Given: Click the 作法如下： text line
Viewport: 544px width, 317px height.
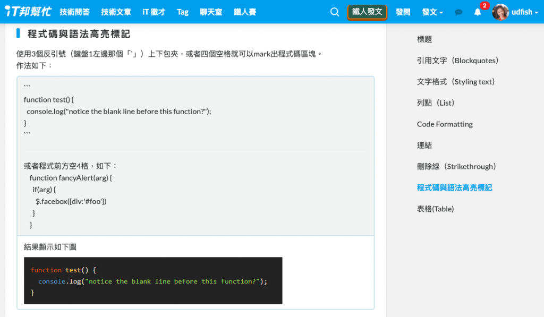Looking at the screenshot, I should pos(35,65).
